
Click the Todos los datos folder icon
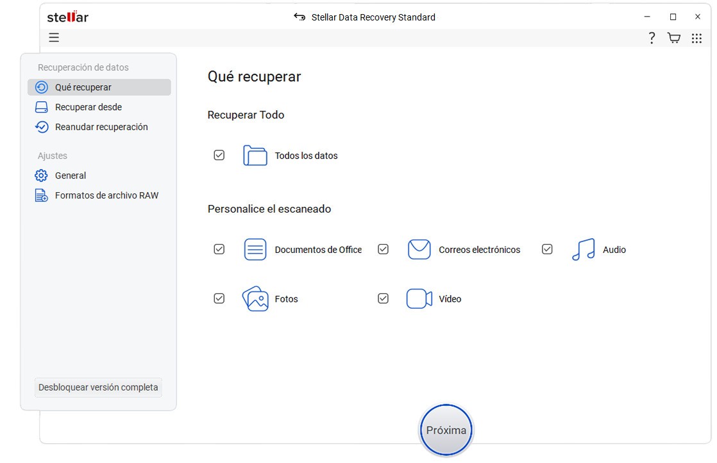click(255, 156)
